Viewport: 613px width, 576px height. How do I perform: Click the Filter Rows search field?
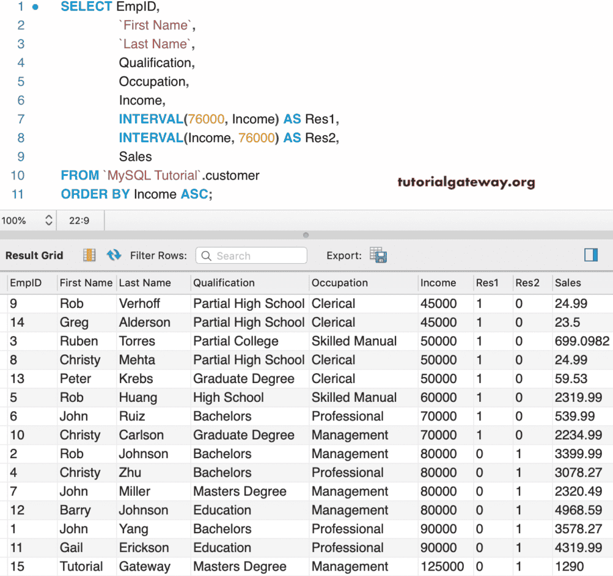coord(251,255)
